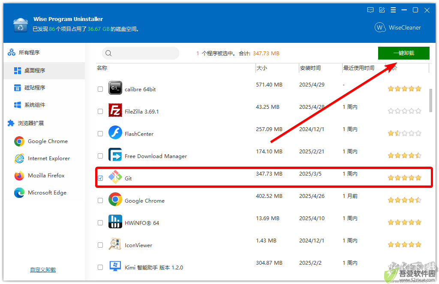Click the WiseCleaner logo
The height and width of the screenshot is (284, 439).
(397, 27)
